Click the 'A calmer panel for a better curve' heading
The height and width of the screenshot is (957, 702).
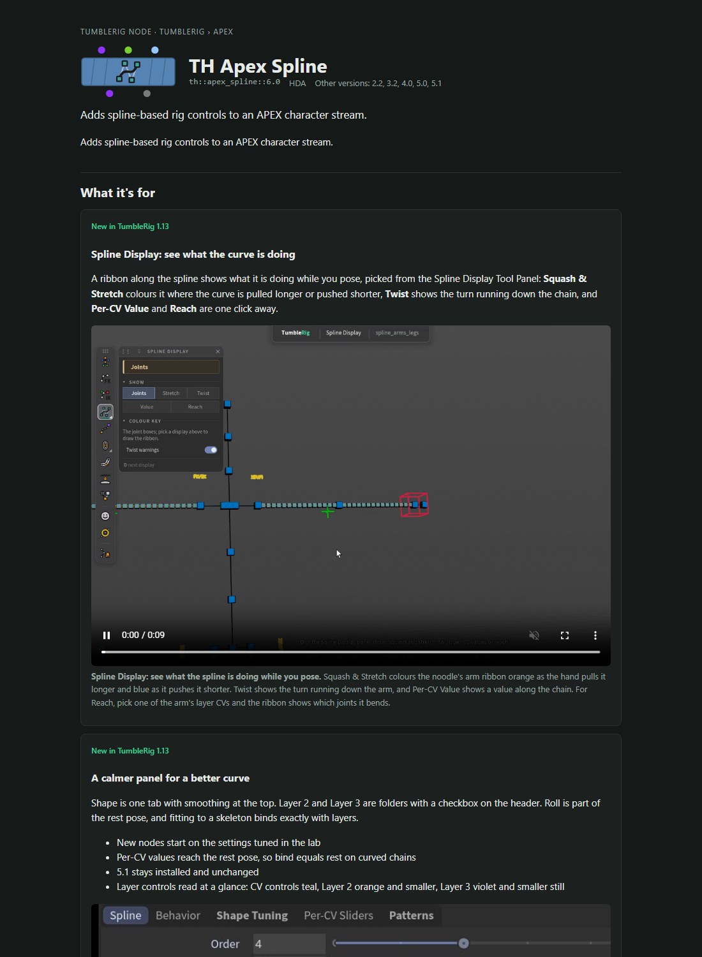click(x=170, y=778)
